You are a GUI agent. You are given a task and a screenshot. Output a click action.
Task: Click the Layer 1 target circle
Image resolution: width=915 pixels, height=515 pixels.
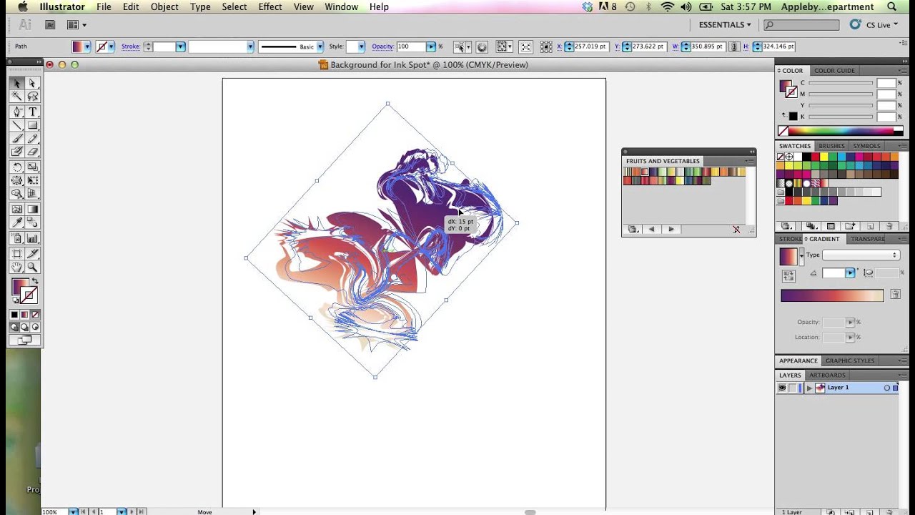point(887,388)
